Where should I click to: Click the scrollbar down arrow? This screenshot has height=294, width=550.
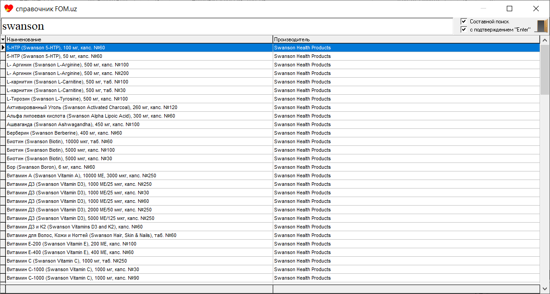point(545,288)
